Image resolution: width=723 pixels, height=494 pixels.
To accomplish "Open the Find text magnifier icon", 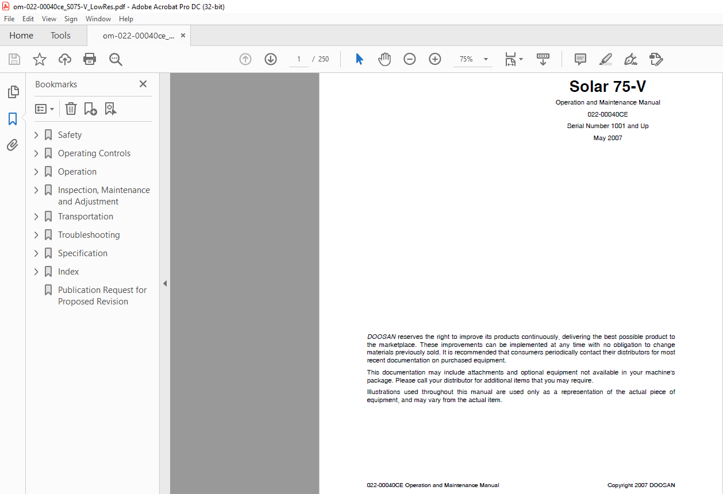I will pyautogui.click(x=116, y=59).
